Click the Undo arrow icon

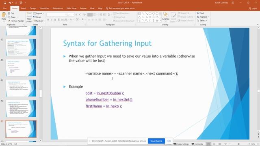pyautogui.click(x=10, y=3)
